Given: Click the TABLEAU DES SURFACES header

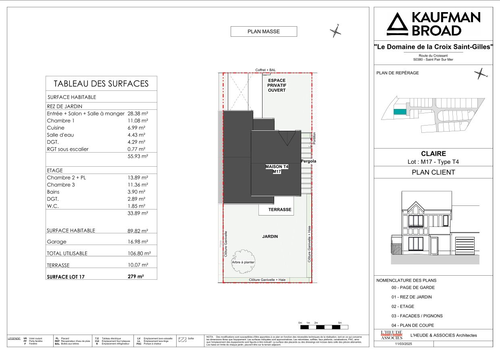Looking at the screenshot, I should (101, 84).
